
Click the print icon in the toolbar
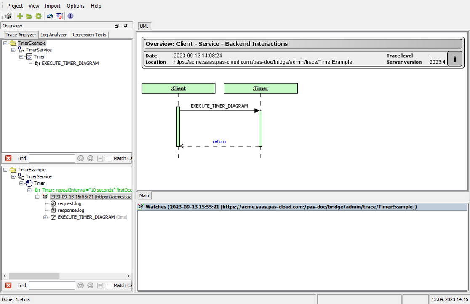[x=8, y=16]
